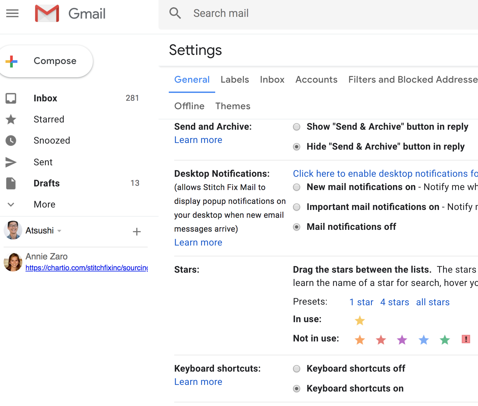Click the search magnifier icon

[175, 13]
